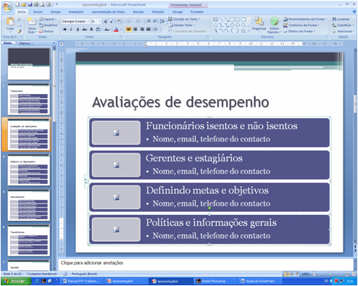Viewport: 358px width, 286px height.
Task: Switch to the Inserir ribbon tab
Action: pos(38,12)
